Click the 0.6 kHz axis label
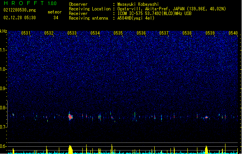 click(x=3, y=146)
